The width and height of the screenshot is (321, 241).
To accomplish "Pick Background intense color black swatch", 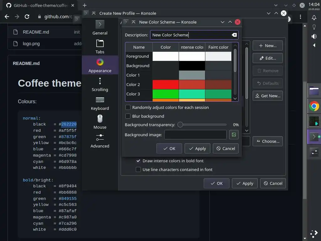I will pyautogui.click(x=192, y=66).
